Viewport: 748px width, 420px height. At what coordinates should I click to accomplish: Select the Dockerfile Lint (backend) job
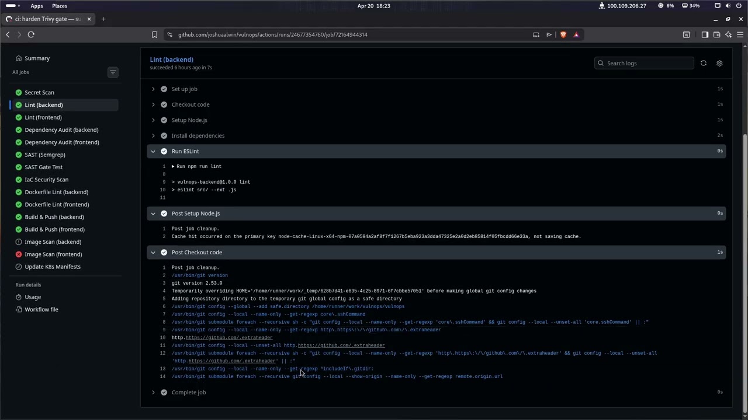pyautogui.click(x=64, y=192)
